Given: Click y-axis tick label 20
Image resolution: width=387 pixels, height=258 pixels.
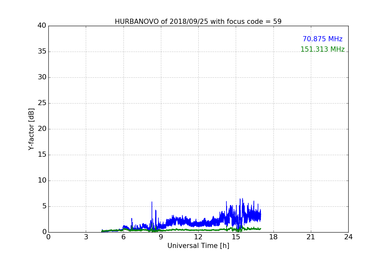Looking at the screenshot, I should (x=42, y=129).
